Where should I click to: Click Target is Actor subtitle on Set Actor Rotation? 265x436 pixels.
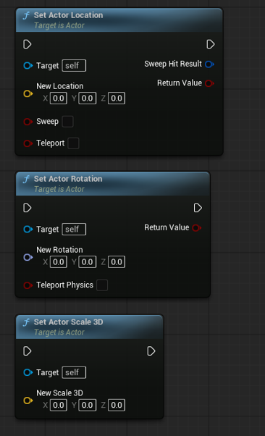[59, 189]
